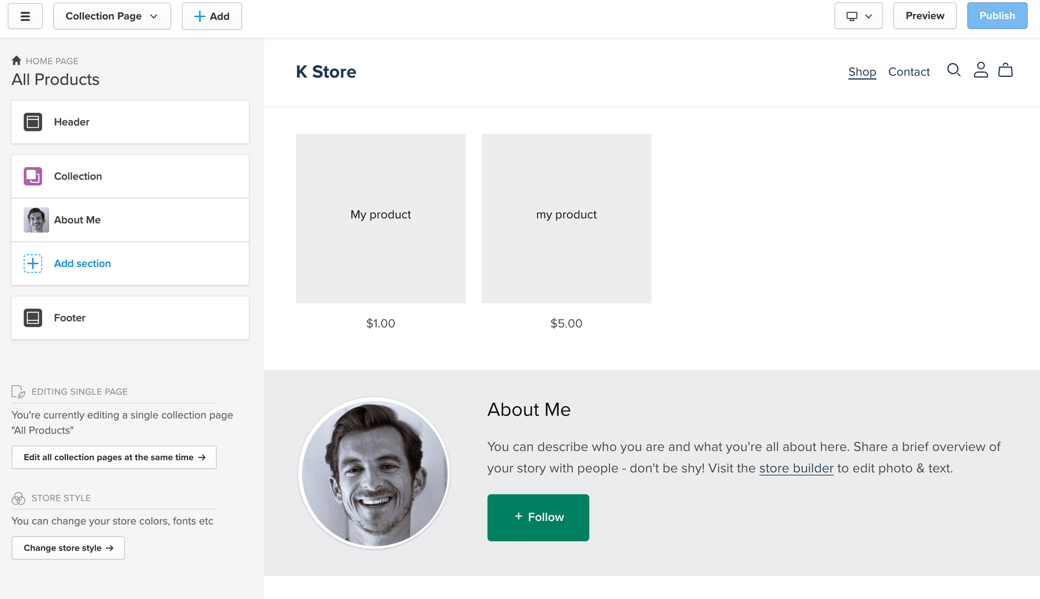Expand the Collection Page dropdown
Screen dimensions: 1040x599
pos(112,16)
